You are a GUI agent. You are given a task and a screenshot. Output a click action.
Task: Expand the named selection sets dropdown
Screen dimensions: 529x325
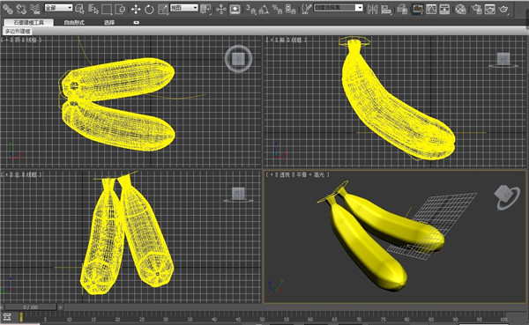pyautogui.click(x=339, y=7)
